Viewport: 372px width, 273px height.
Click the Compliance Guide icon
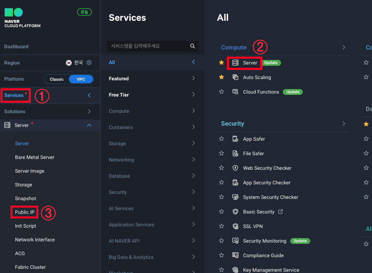click(235, 255)
